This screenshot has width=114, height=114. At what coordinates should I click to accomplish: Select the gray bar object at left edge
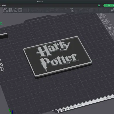pos(4,36)
